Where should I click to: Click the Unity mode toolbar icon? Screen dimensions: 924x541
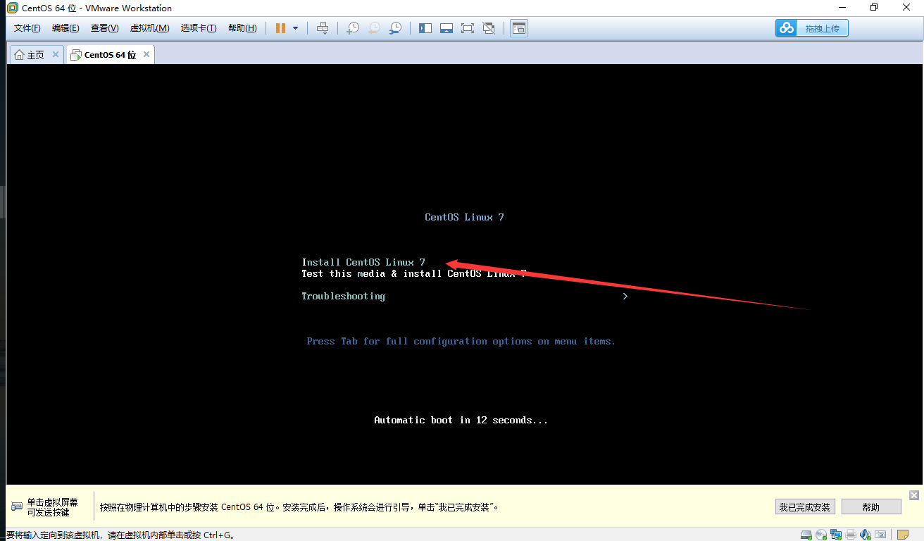click(x=489, y=28)
